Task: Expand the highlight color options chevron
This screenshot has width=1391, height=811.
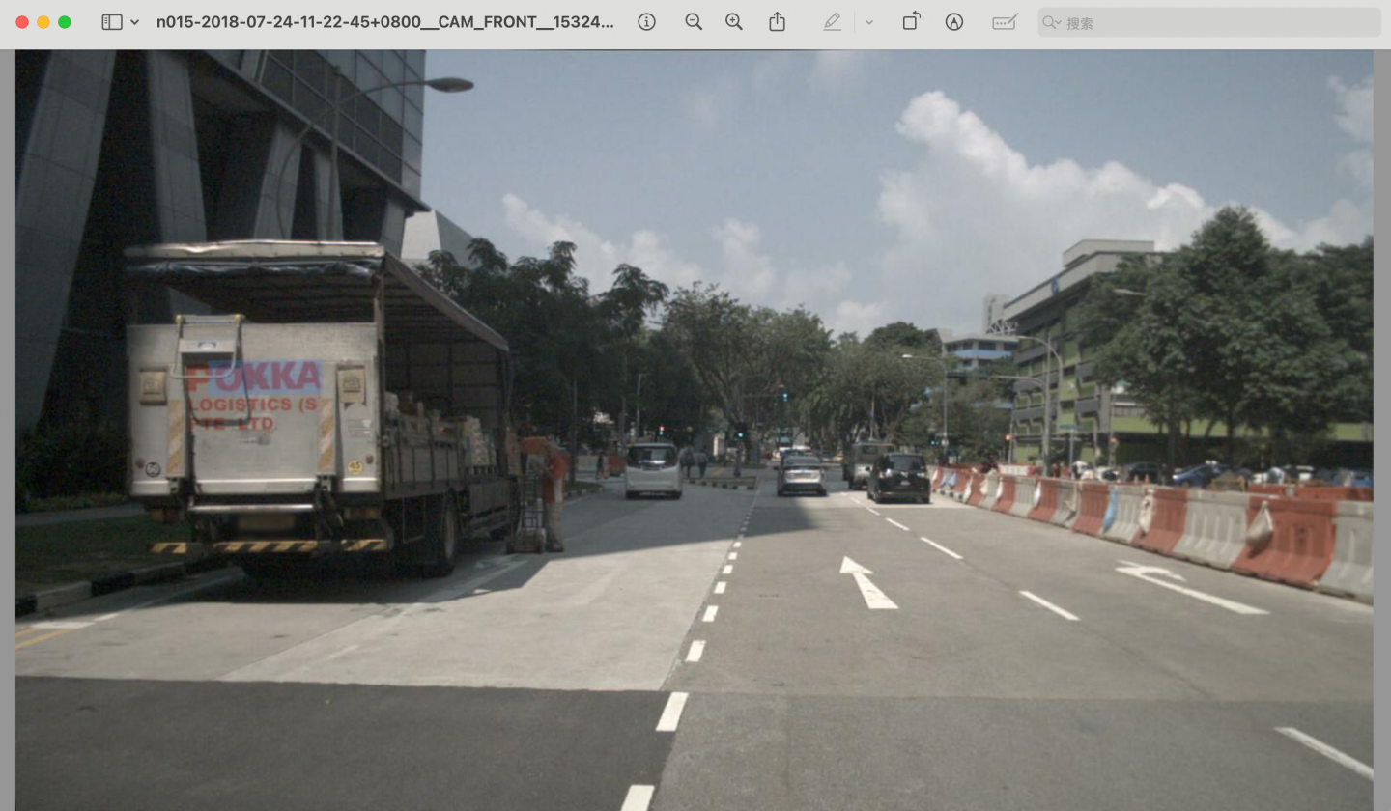Action: pyautogui.click(x=869, y=22)
